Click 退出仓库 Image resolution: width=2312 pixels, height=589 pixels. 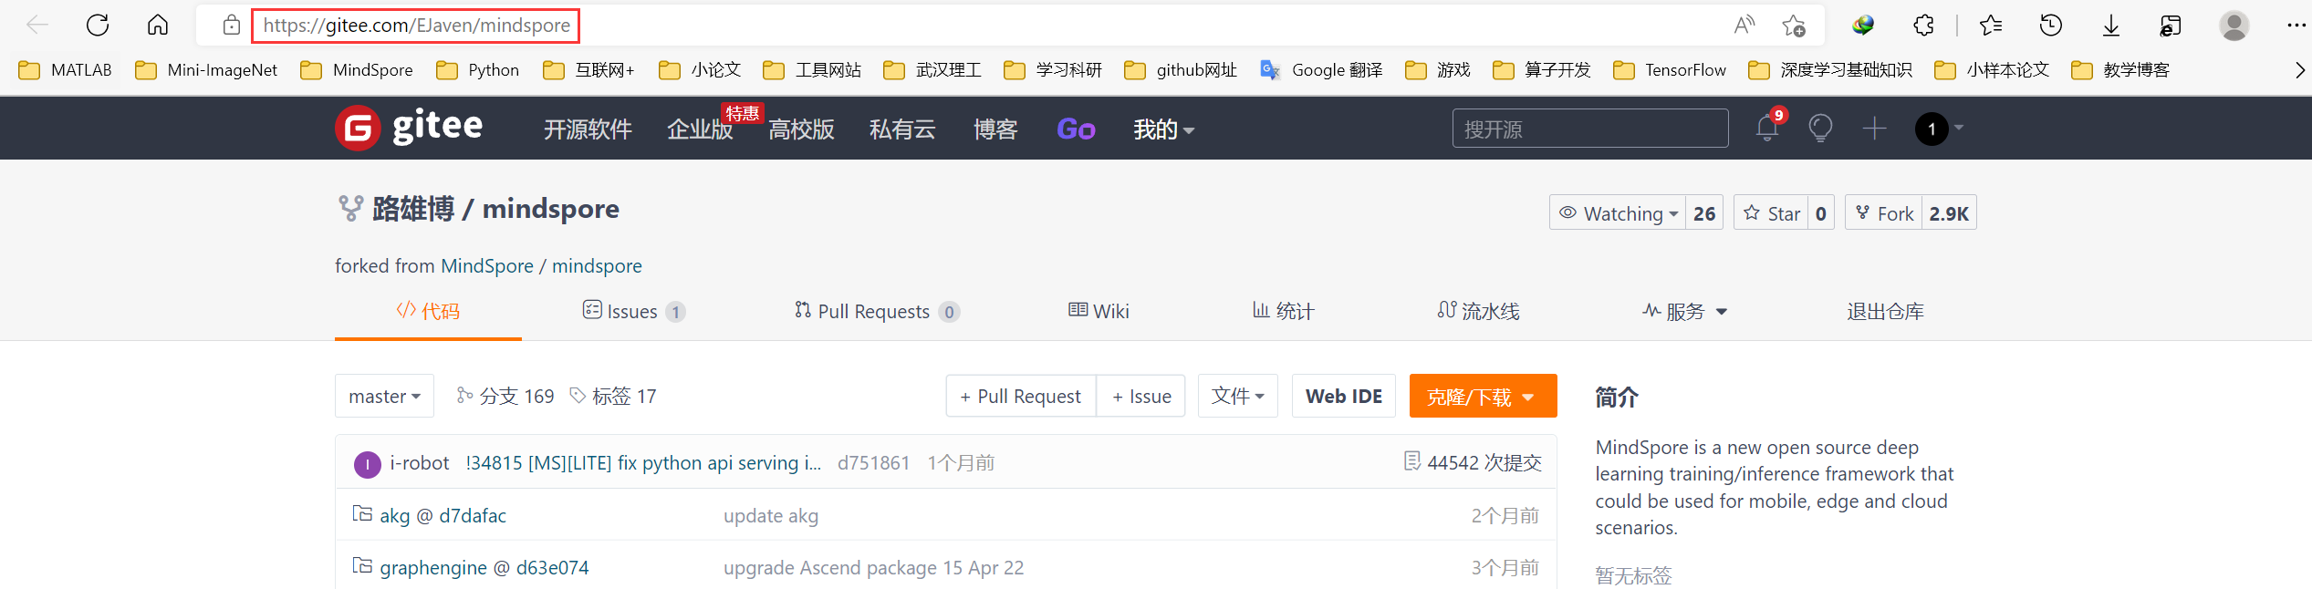pos(1885,311)
